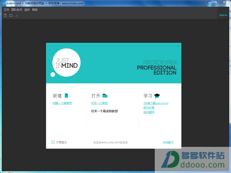The image size is (231, 173).
Task: Open the 文件 menu
Action: pyautogui.click(x=6, y=10)
